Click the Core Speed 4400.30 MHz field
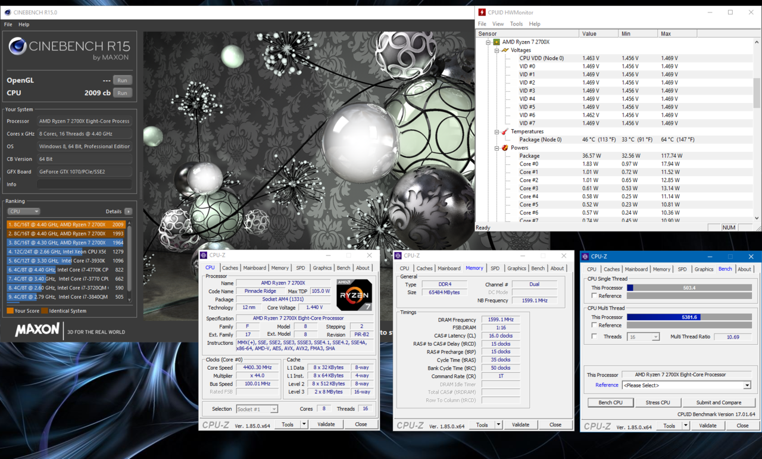Screen dimensions: 762x459 257,367
